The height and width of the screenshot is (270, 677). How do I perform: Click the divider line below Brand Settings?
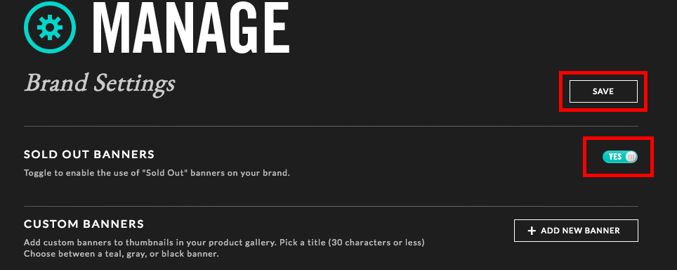click(x=331, y=126)
